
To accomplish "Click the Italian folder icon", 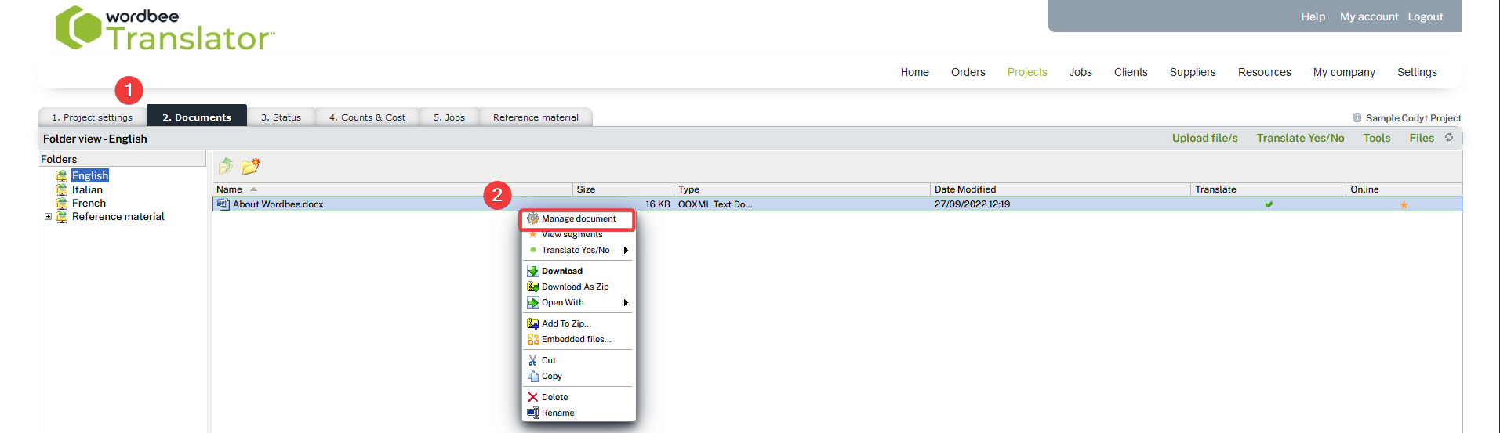I will point(61,189).
